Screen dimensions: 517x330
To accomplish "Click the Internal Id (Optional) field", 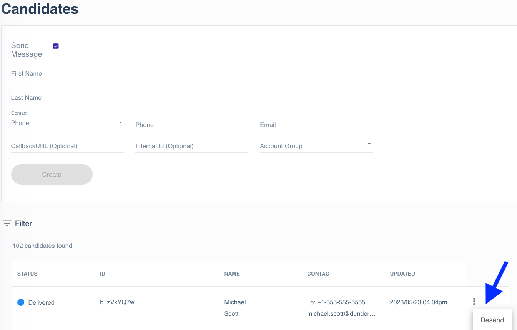I will tap(191, 146).
